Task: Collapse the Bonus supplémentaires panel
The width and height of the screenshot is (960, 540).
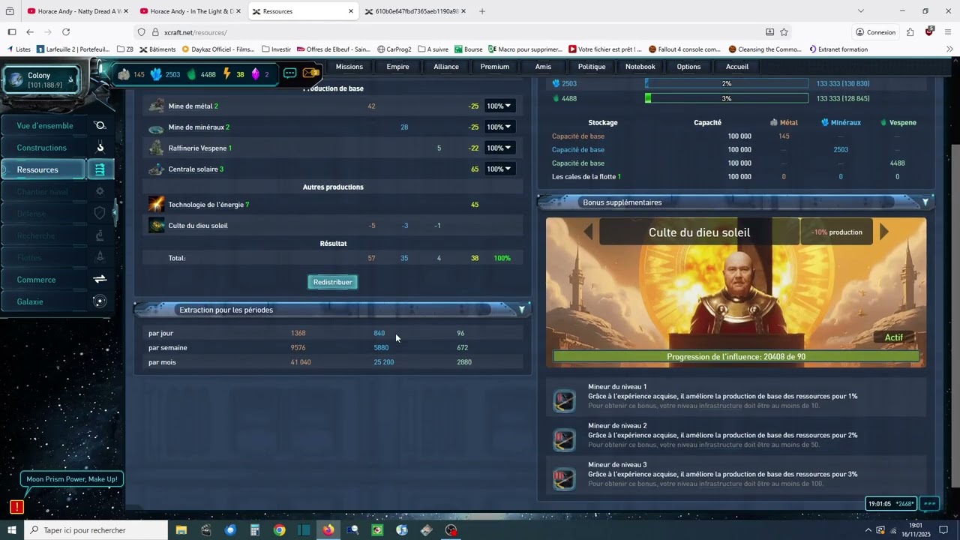Action: click(x=925, y=202)
